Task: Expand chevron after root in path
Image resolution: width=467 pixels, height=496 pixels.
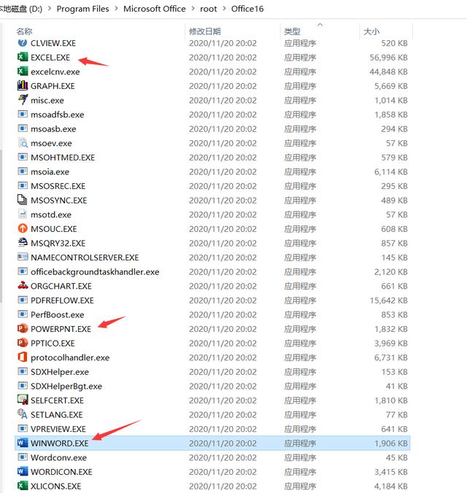Action: (224, 9)
